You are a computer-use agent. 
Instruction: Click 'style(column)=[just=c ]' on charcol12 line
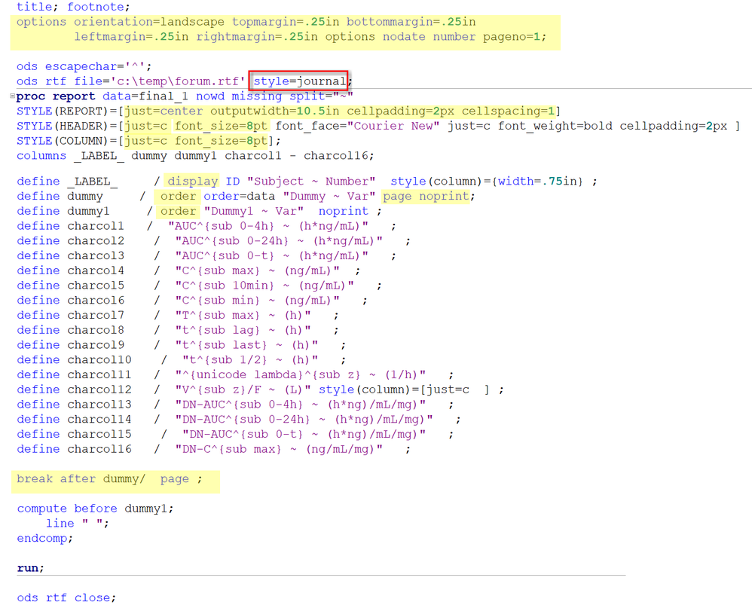click(405, 389)
